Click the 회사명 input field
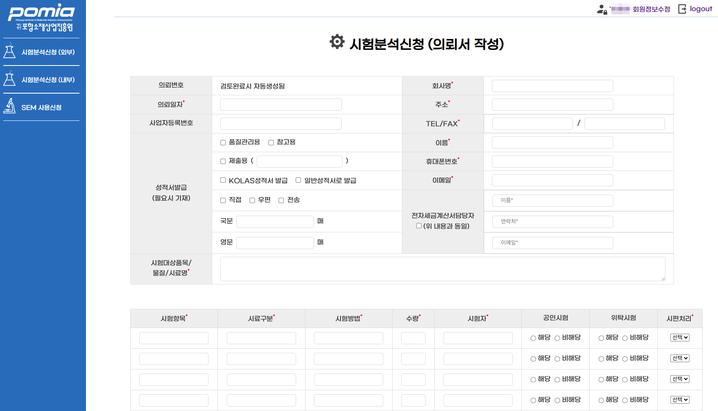Screen dimensions: 718x411 552,86
